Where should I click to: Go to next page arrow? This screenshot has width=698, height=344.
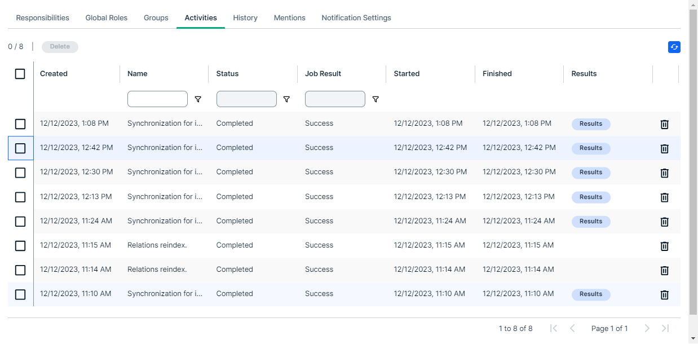(647, 328)
